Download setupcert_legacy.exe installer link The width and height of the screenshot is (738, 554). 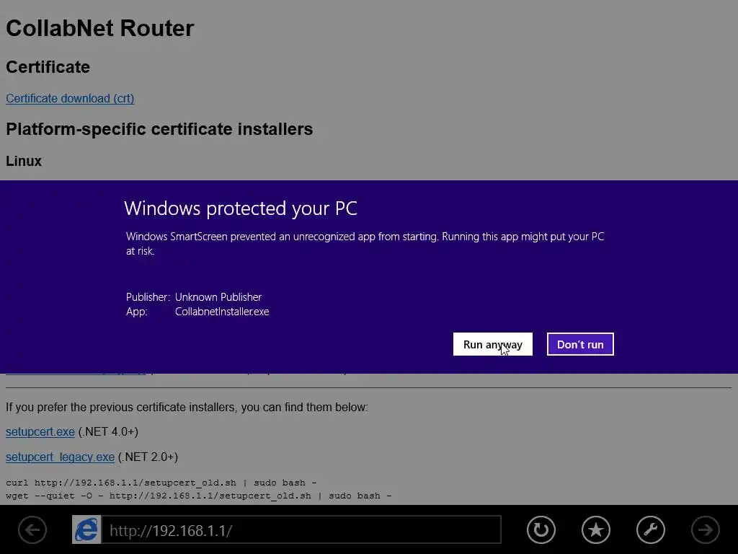tap(61, 457)
